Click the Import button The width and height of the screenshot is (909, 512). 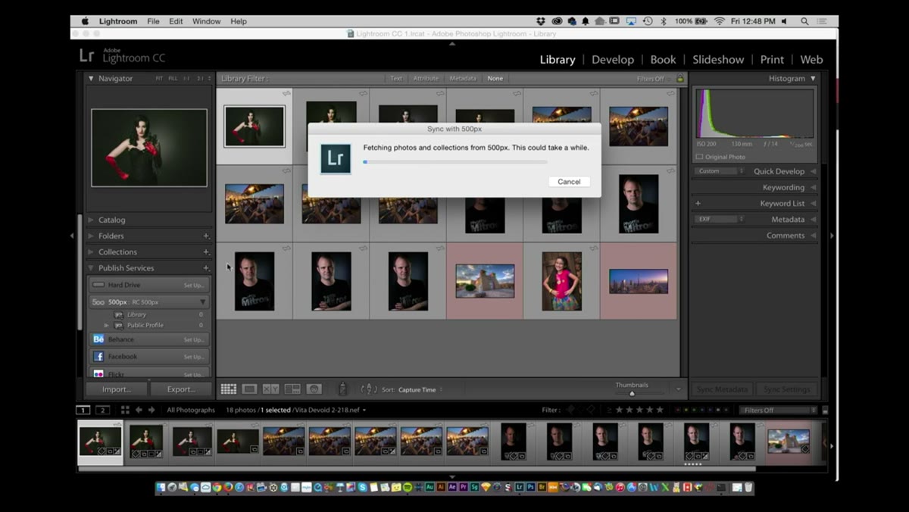(116, 389)
